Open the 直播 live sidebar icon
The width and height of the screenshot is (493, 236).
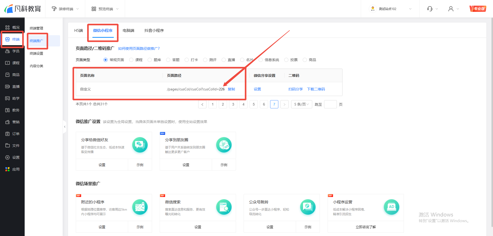click(7, 87)
